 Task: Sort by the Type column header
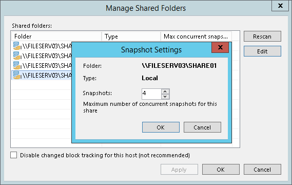point(131,36)
